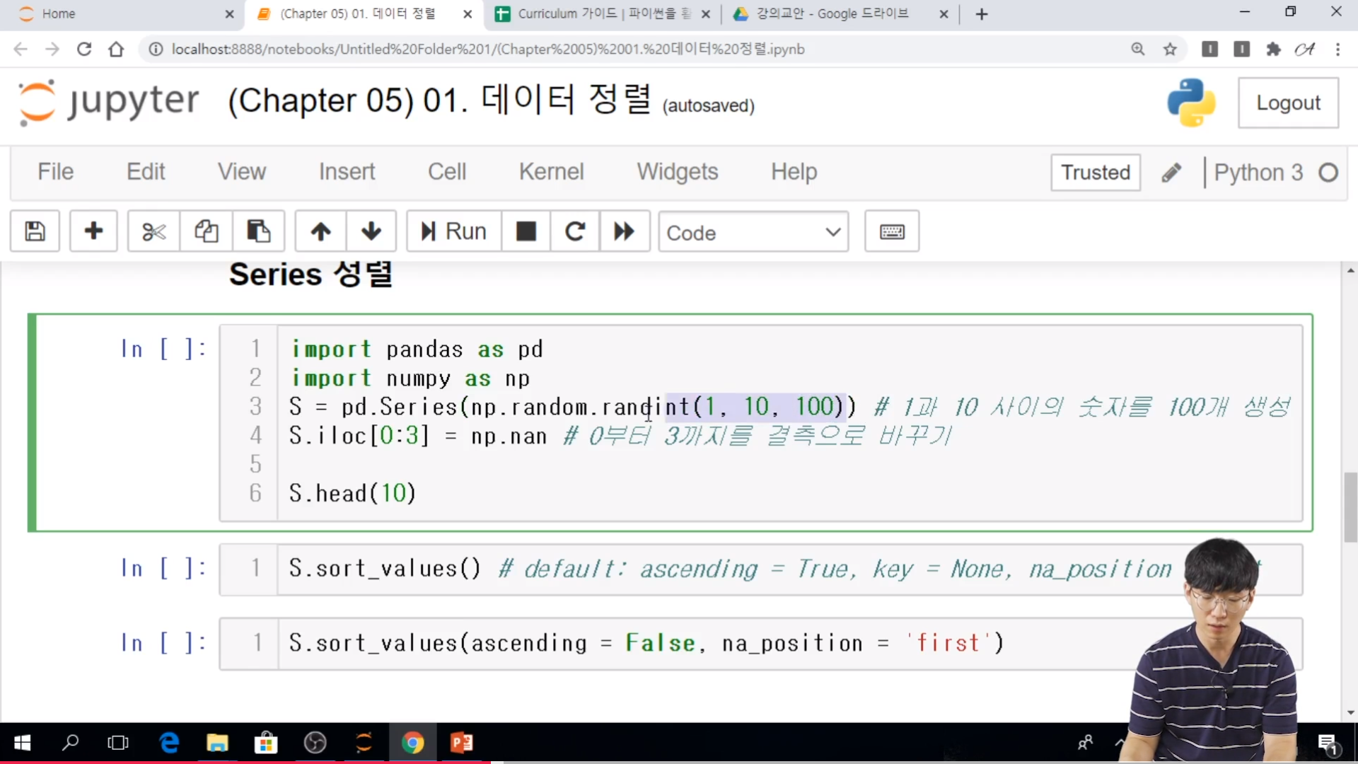Paste cells below icon

pos(258,231)
